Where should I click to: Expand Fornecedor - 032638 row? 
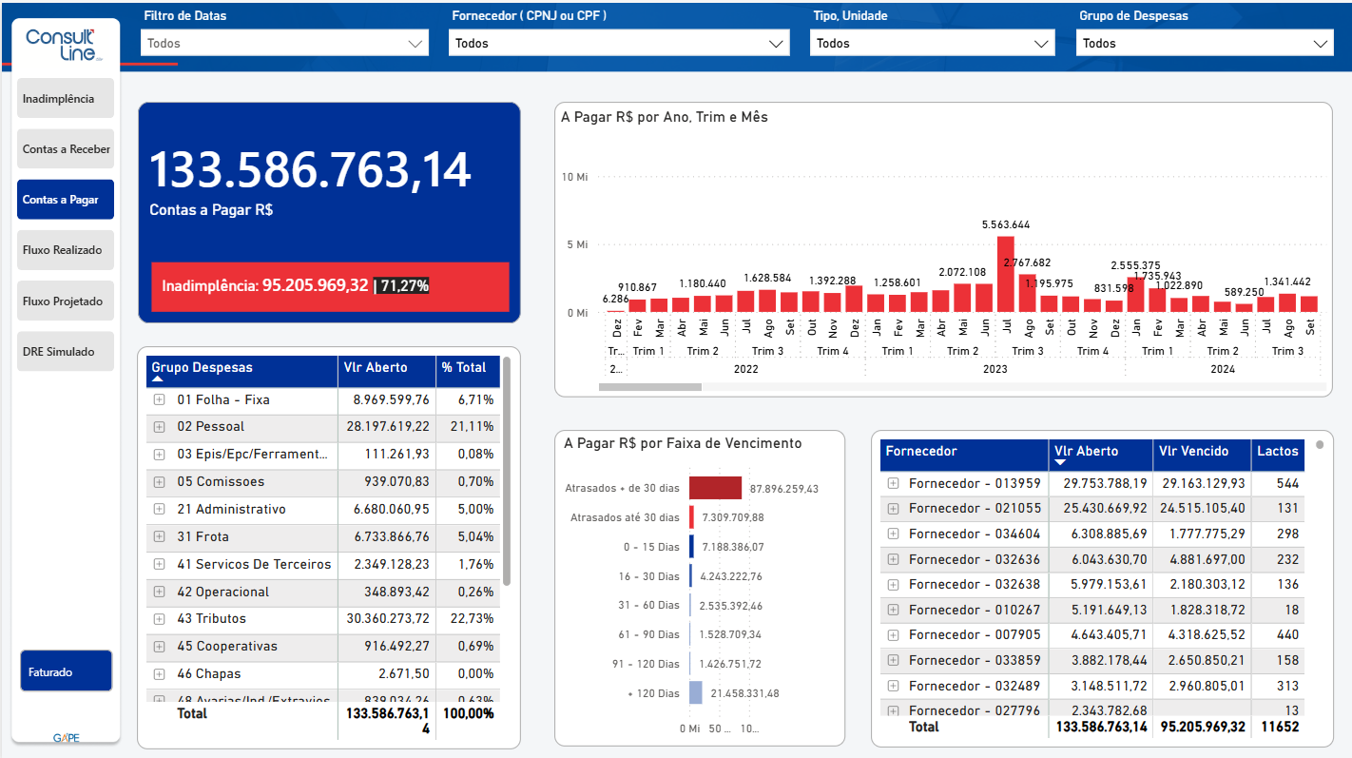tap(893, 585)
